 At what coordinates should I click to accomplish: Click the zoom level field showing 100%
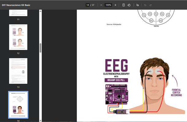point(108,5)
